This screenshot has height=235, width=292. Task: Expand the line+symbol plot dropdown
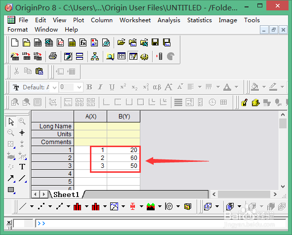[68, 206]
